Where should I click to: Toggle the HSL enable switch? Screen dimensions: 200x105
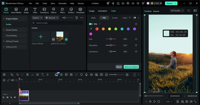91,24
